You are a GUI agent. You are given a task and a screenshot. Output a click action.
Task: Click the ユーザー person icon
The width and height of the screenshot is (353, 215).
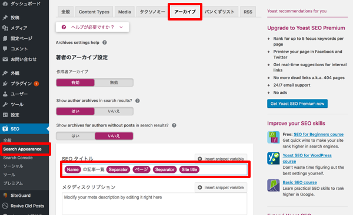[5, 94]
